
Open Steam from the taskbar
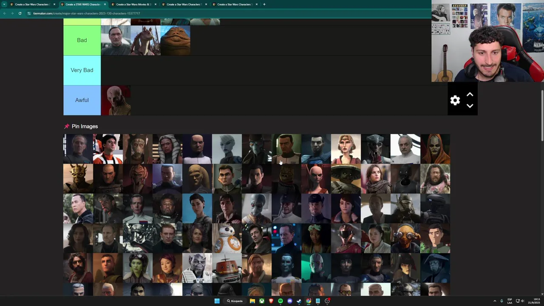coord(299,301)
